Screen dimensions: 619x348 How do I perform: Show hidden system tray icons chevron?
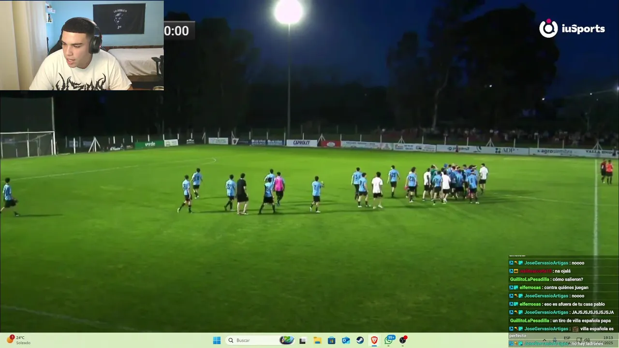pos(545,340)
